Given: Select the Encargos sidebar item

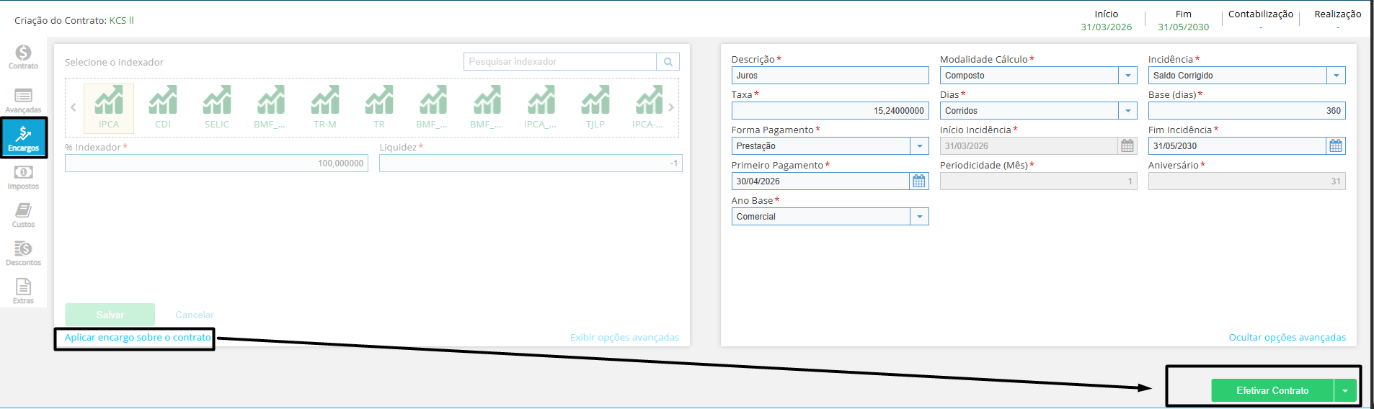Looking at the screenshot, I should pos(24,138).
